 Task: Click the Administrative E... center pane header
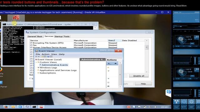93,59
